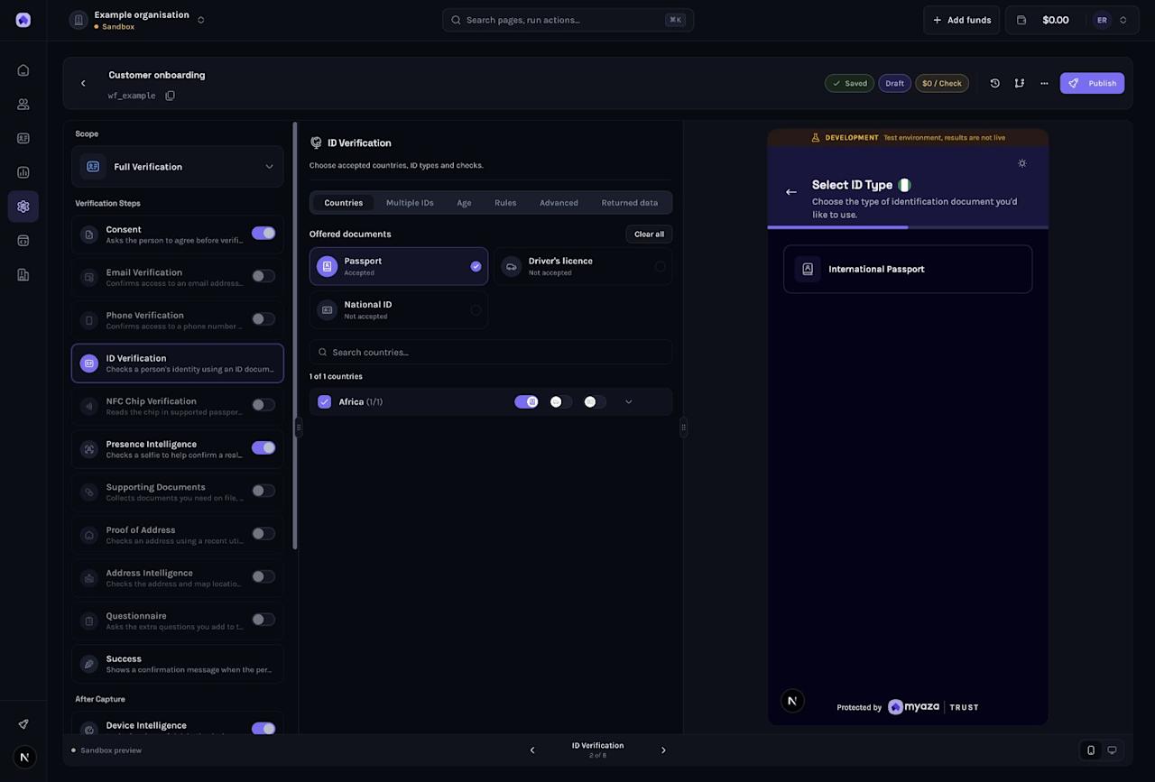Turn on Africa driver's licence toggle

[x=560, y=402]
